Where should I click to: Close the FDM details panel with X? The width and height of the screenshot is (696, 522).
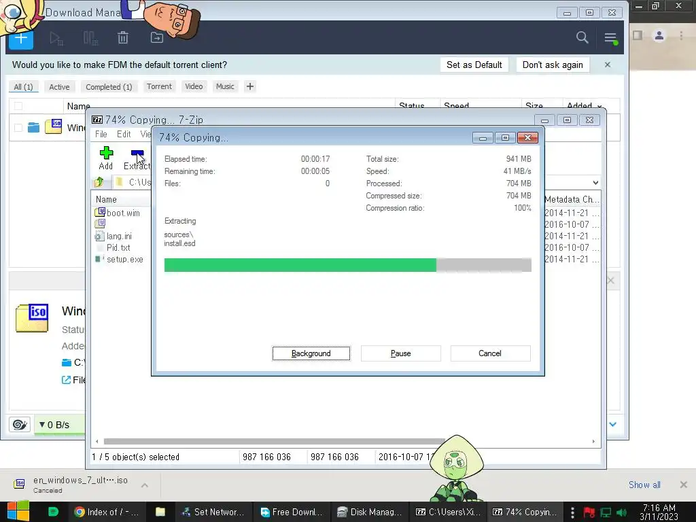point(611,281)
